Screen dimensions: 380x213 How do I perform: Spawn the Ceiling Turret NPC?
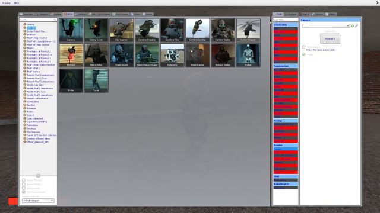coord(96,30)
